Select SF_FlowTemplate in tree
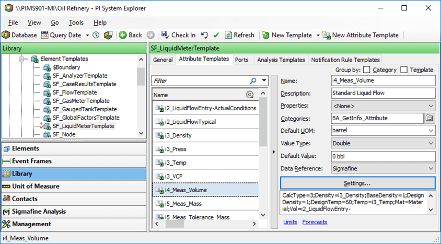Viewport: 441px width, 244px height. coord(75,92)
